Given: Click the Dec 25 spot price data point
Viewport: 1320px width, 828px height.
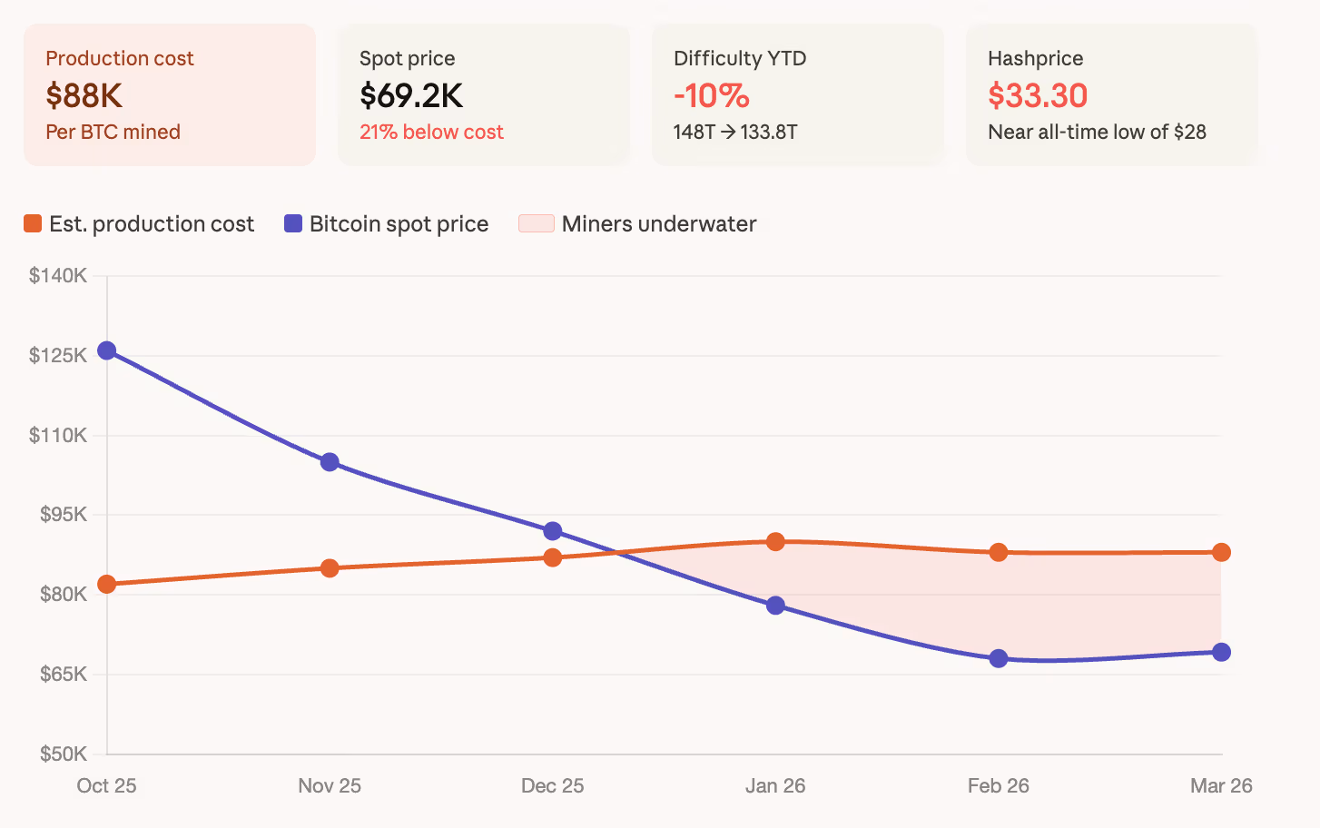Looking at the screenshot, I should (553, 531).
